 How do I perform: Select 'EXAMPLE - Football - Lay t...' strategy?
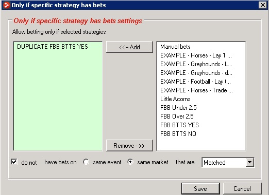(x=195, y=82)
